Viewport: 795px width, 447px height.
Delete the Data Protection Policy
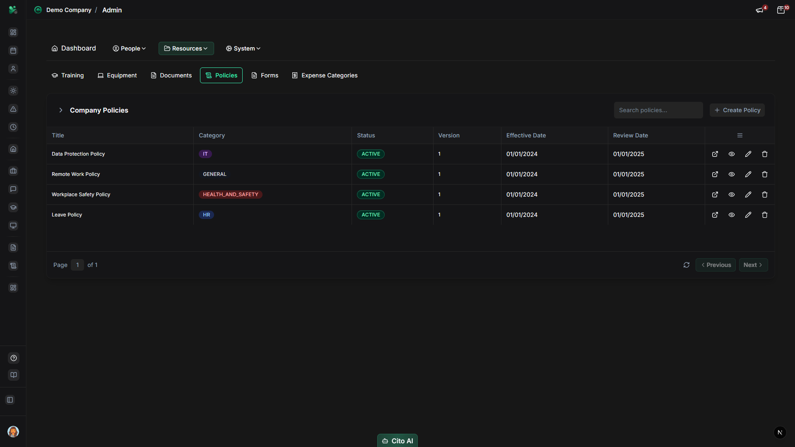tap(765, 154)
